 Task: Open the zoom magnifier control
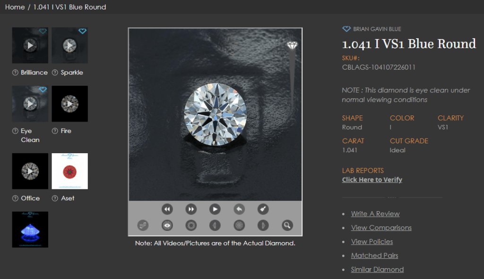pos(287,225)
